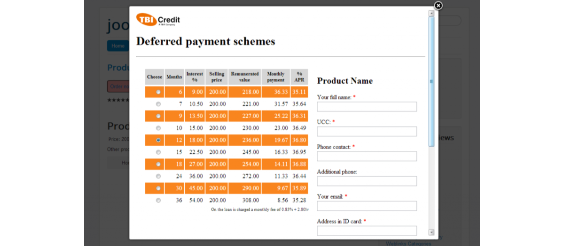Choose the 9 months radio button
The height and width of the screenshot is (246, 564).
(x=158, y=116)
